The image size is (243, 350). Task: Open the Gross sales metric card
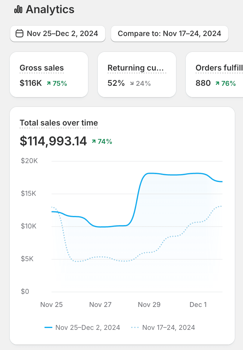pos(49,75)
